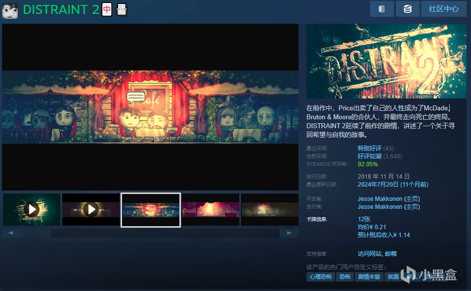Click the 92.05% SteamDB rating
Image resolution: width=471 pixels, height=291 pixels.
tap(368, 164)
